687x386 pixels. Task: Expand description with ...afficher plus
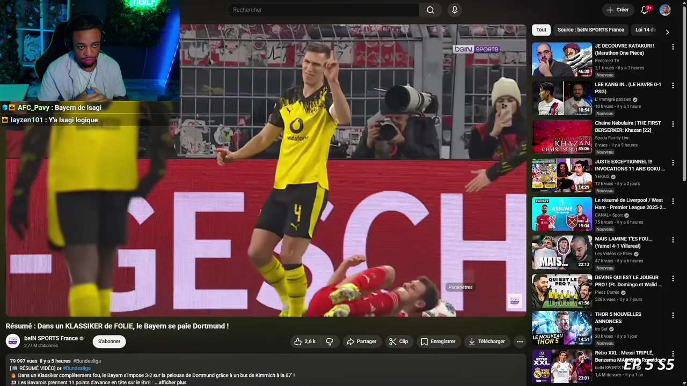tap(170, 382)
